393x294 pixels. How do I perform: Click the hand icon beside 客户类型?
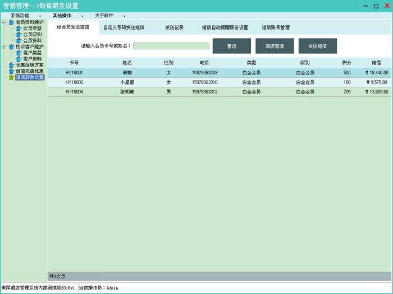click(x=19, y=53)
